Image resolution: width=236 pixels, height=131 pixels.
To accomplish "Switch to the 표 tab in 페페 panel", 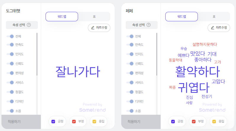I will 214,17.
